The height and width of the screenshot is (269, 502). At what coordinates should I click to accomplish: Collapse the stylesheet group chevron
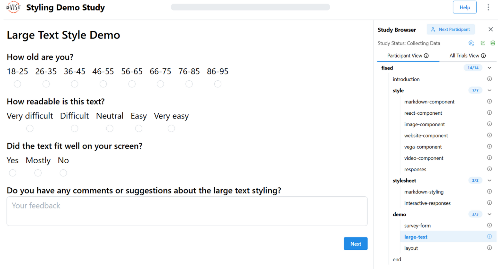[x=489, y=181]
